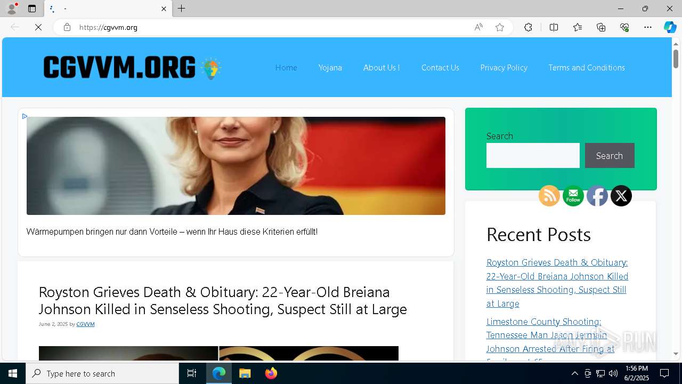
Task: Open the Extensions puzzle icon
Action: (528, 27)
